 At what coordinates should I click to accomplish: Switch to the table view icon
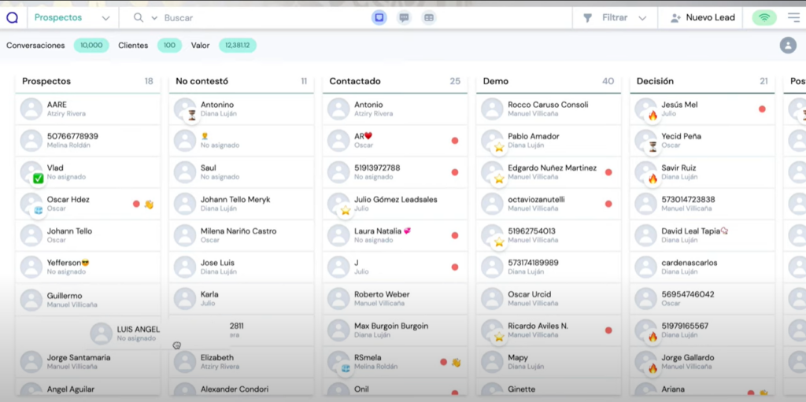[x=429, y=17]
